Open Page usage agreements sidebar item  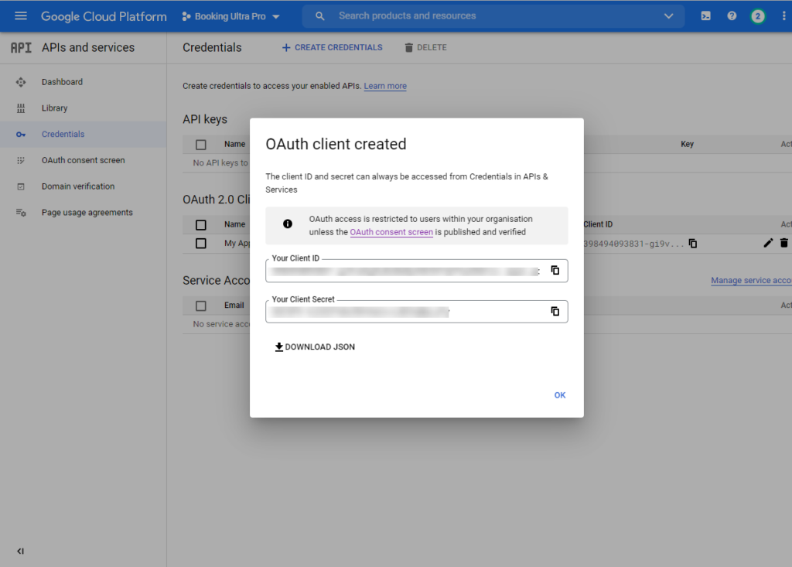(87, 213)
